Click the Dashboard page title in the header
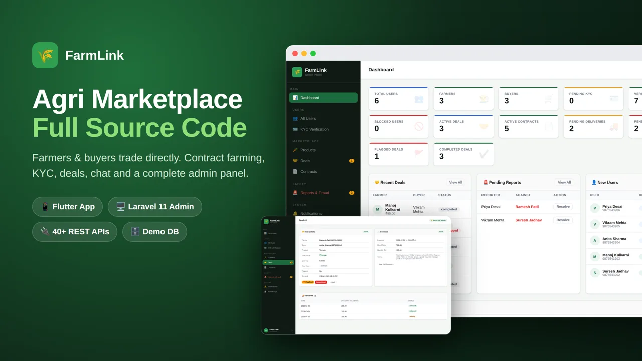The image size is (642, 361). [x=381, y=70]
